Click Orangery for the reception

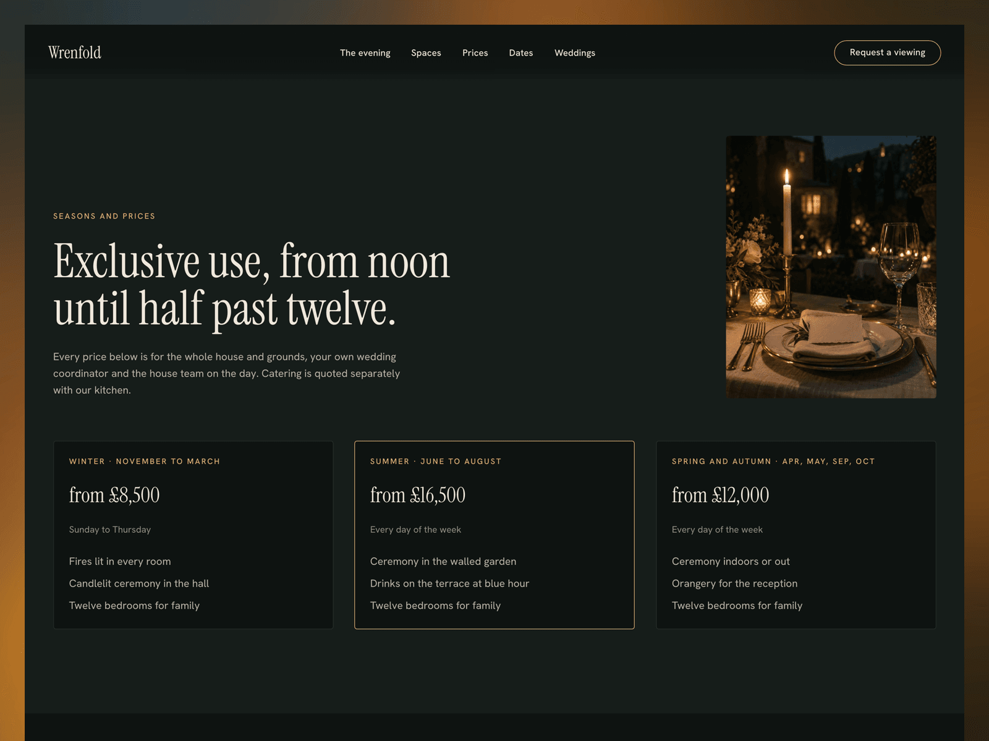tap(735, 584)
